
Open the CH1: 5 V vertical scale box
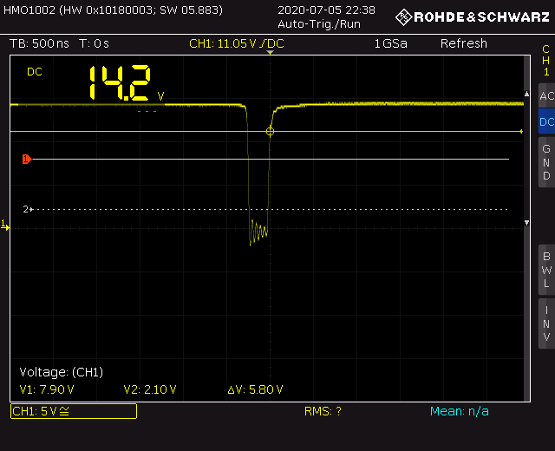pos(73,411)
